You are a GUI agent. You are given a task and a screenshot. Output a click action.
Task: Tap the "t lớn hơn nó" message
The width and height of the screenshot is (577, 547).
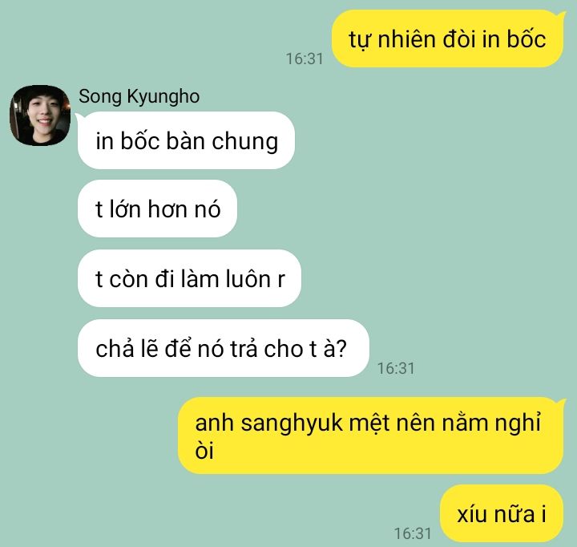coord(158,209)
